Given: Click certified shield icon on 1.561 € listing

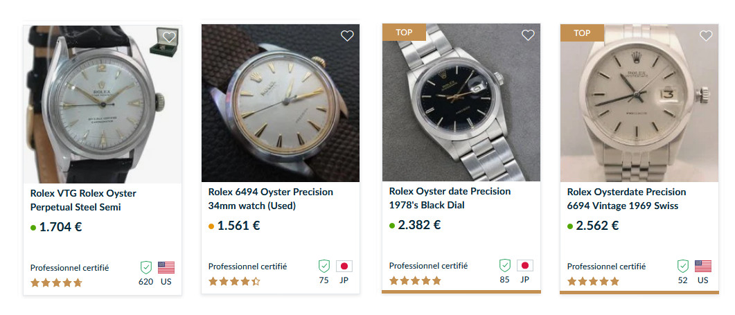Looking at the screenshot, I should pyautogui.click(x=324, y=266).
